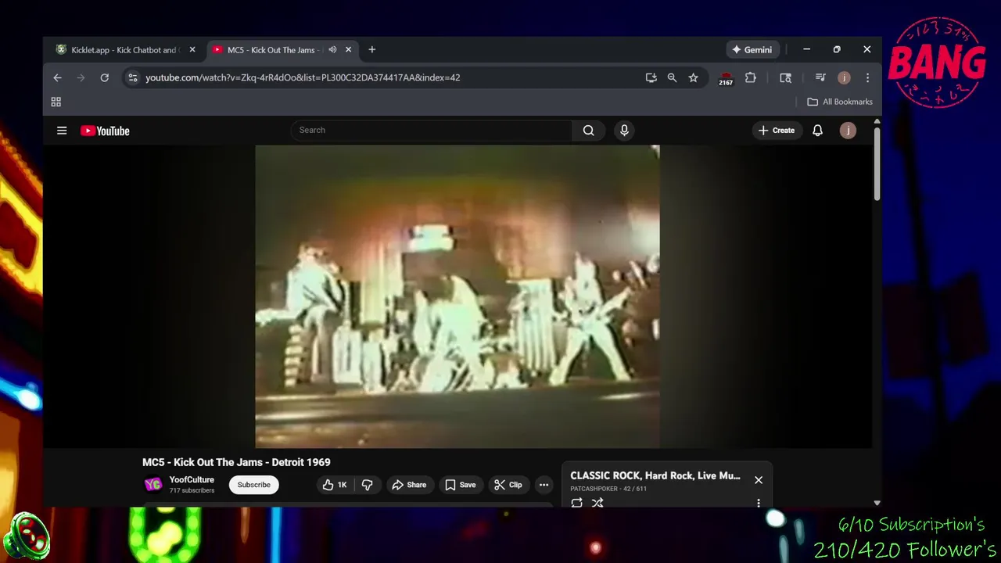Open the YoofCulture channel name link
The height and width of the screenshot is (563, 1001).
192,480
